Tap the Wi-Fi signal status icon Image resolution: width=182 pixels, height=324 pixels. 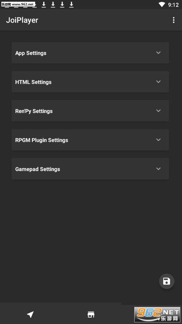(x=162, y=4)
